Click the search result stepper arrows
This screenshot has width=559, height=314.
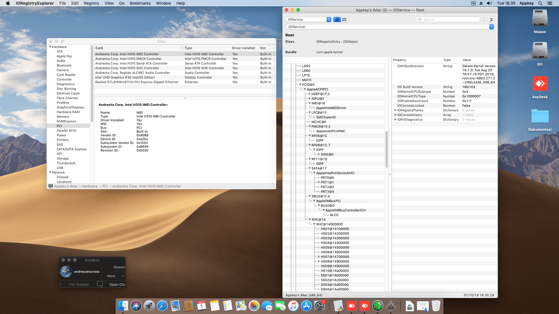tap(484, 19)
